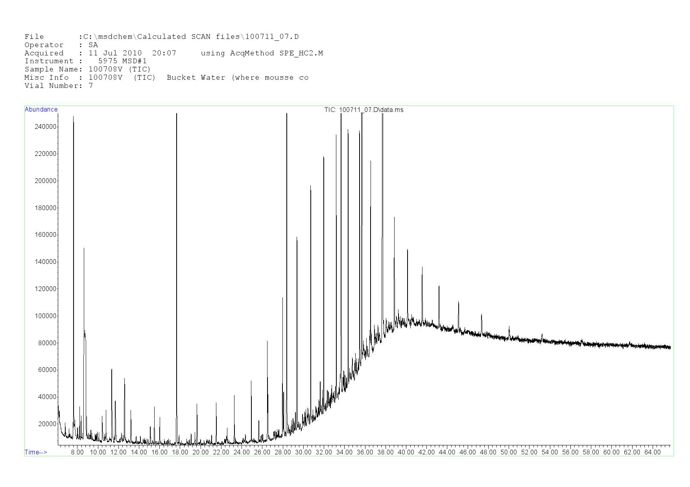Click the 100000 abundance tick label
This screenshot has width=690, height=487.
[x=46, y=316]
